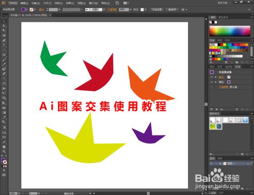This screenshot has width=254, height=195.
Task: Select the Blend tool
Action: pyautogui.click(x=4, y=122)
